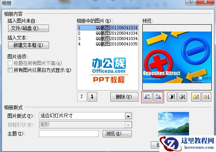Image resolution: width=216 pixels, height=152 pixels.
Task: Decrease picture brightness icon
Action: (206, 97)
